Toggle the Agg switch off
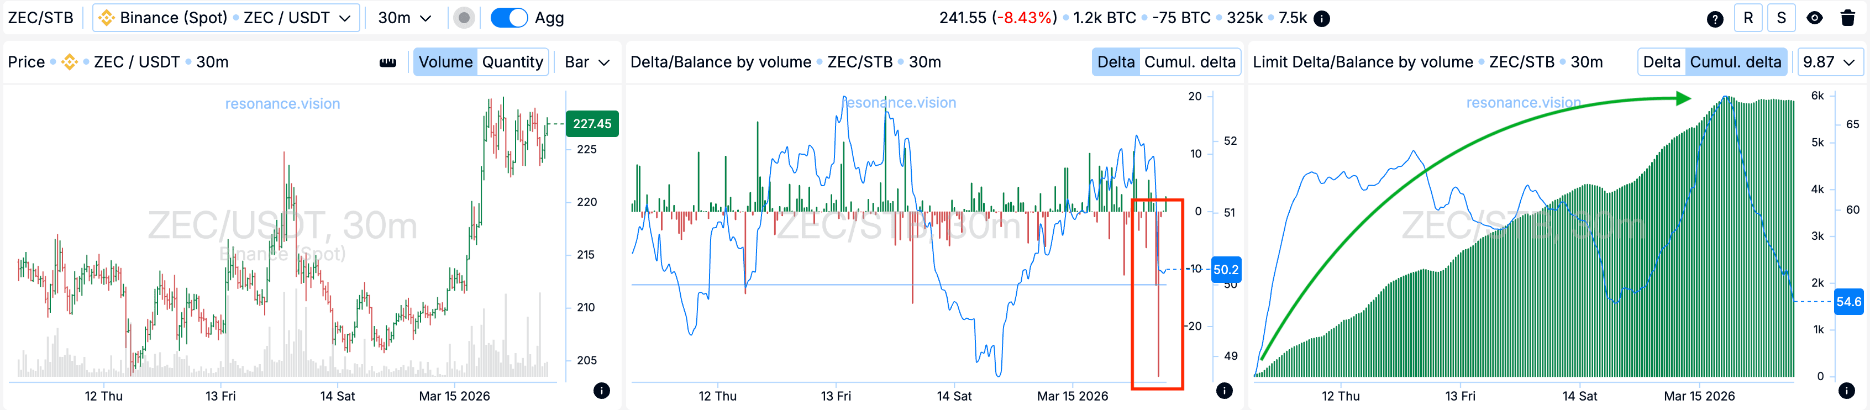 (509, 18)
